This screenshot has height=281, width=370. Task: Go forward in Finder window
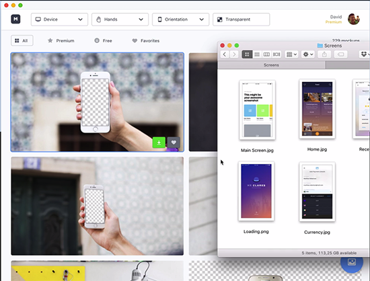click(234, 54)
